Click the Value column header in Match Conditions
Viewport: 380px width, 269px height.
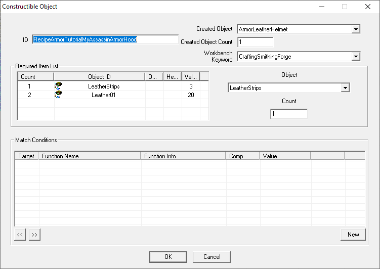pyautogui.click(x=285, y=156)
